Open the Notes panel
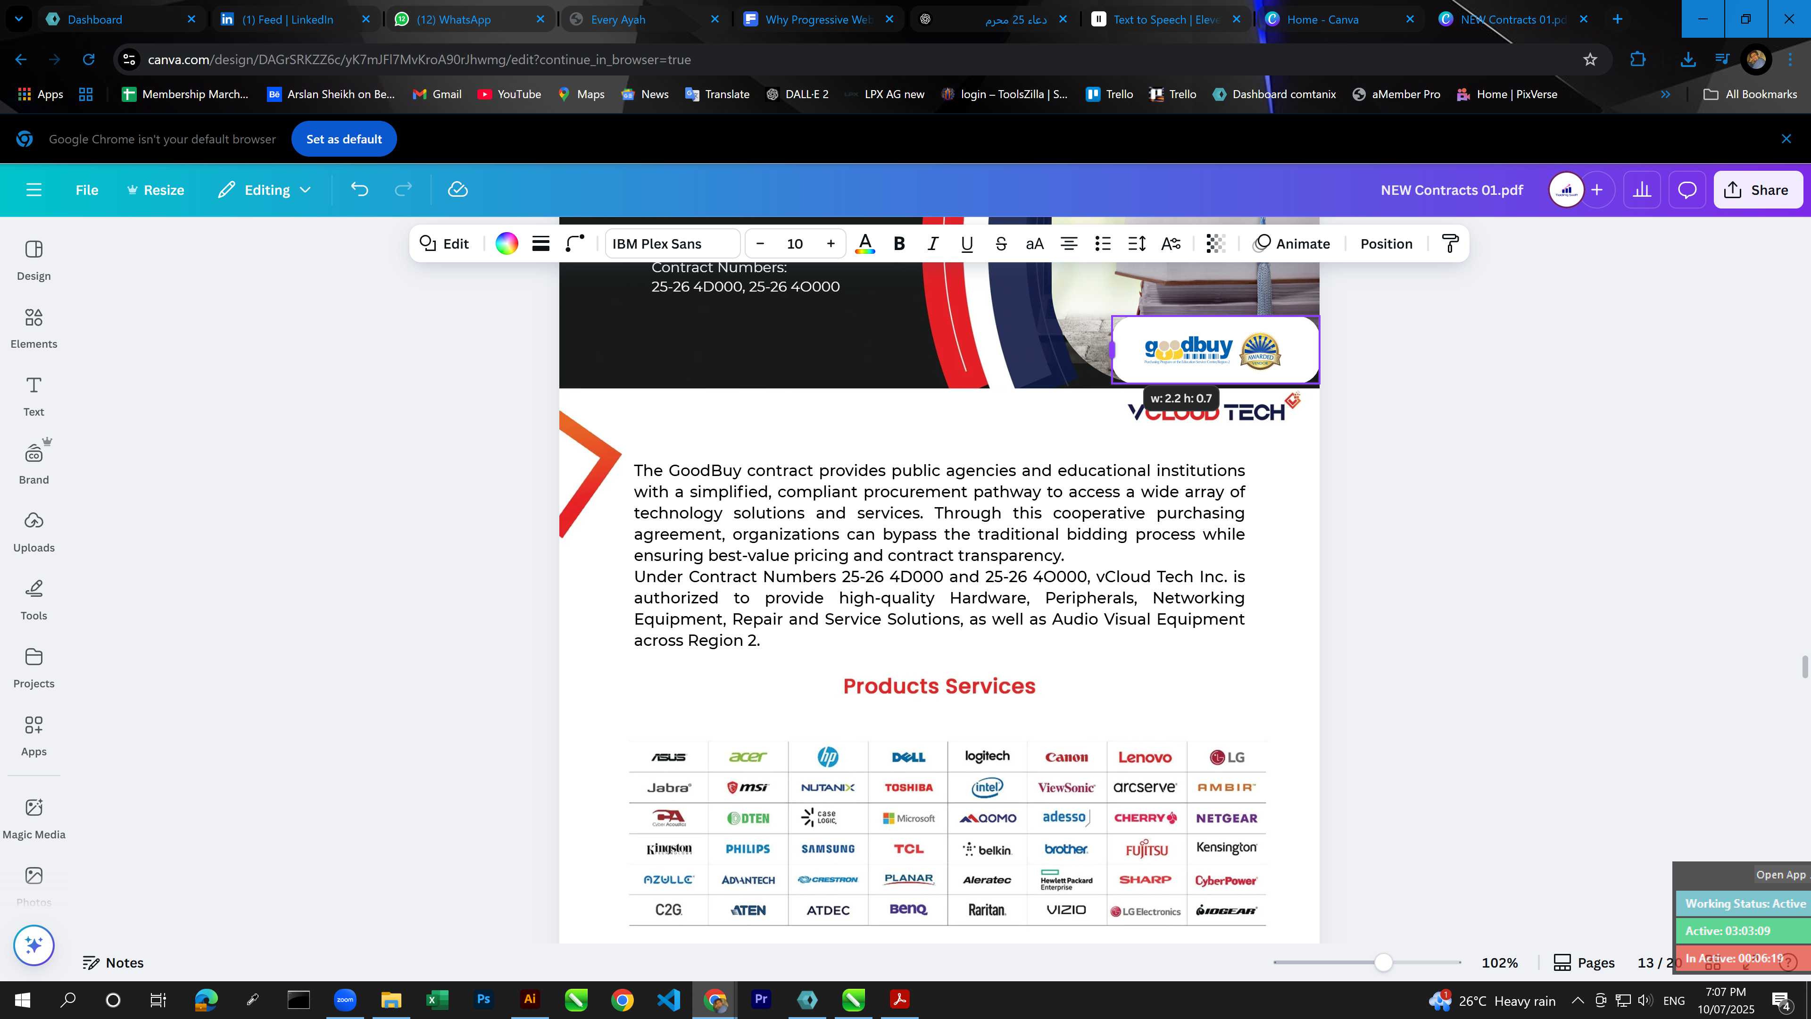The height and width of the screenshot is (1019, 1811). (x=113, y=963)
